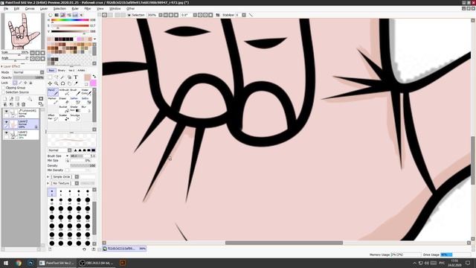The image size is (476, 268).
Task: Hide the Layer1 layer
Action: coord(7,133)
